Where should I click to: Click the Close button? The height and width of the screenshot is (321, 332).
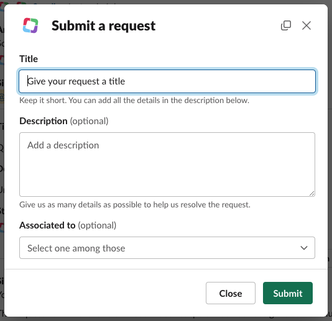pos(231,293)
